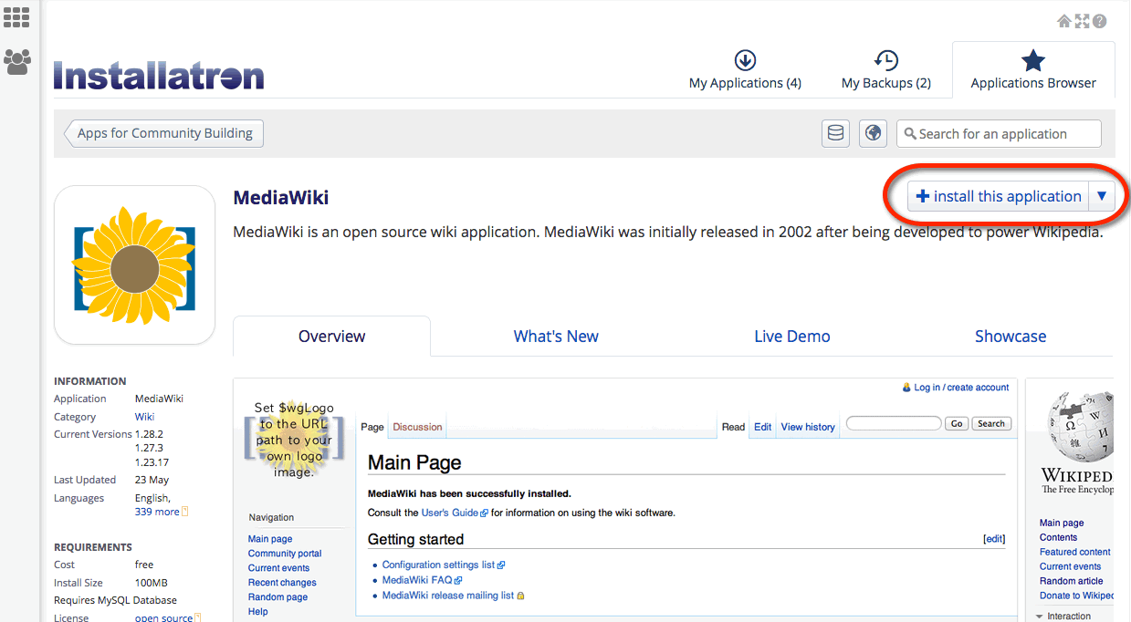Viewport: 1131px width, 622px height.
Task: Switch to Live Demo tab
Action: pyautogui.click(x=792, y=337)
